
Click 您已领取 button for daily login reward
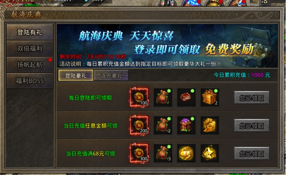tap(252, 98)
